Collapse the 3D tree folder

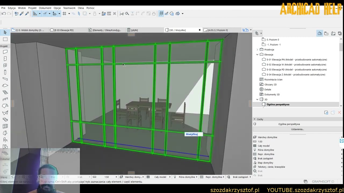[257, 99]
